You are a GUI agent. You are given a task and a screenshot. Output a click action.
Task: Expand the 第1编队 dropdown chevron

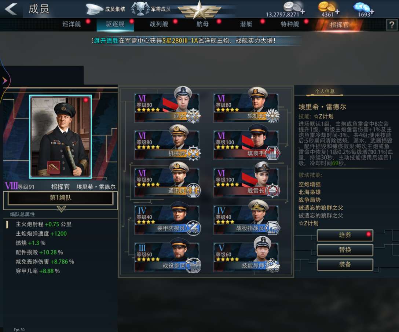pyautogui.click(x=61, y=209)
